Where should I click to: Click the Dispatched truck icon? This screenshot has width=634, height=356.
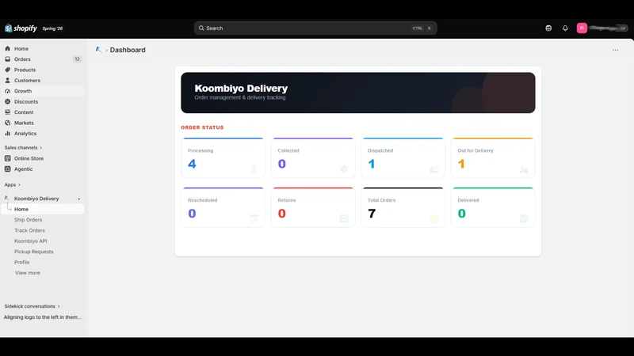433,170
